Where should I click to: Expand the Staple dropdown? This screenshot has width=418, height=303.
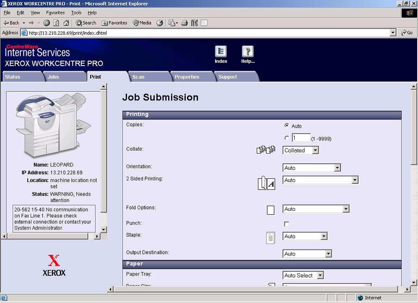[x=305, y=236]
